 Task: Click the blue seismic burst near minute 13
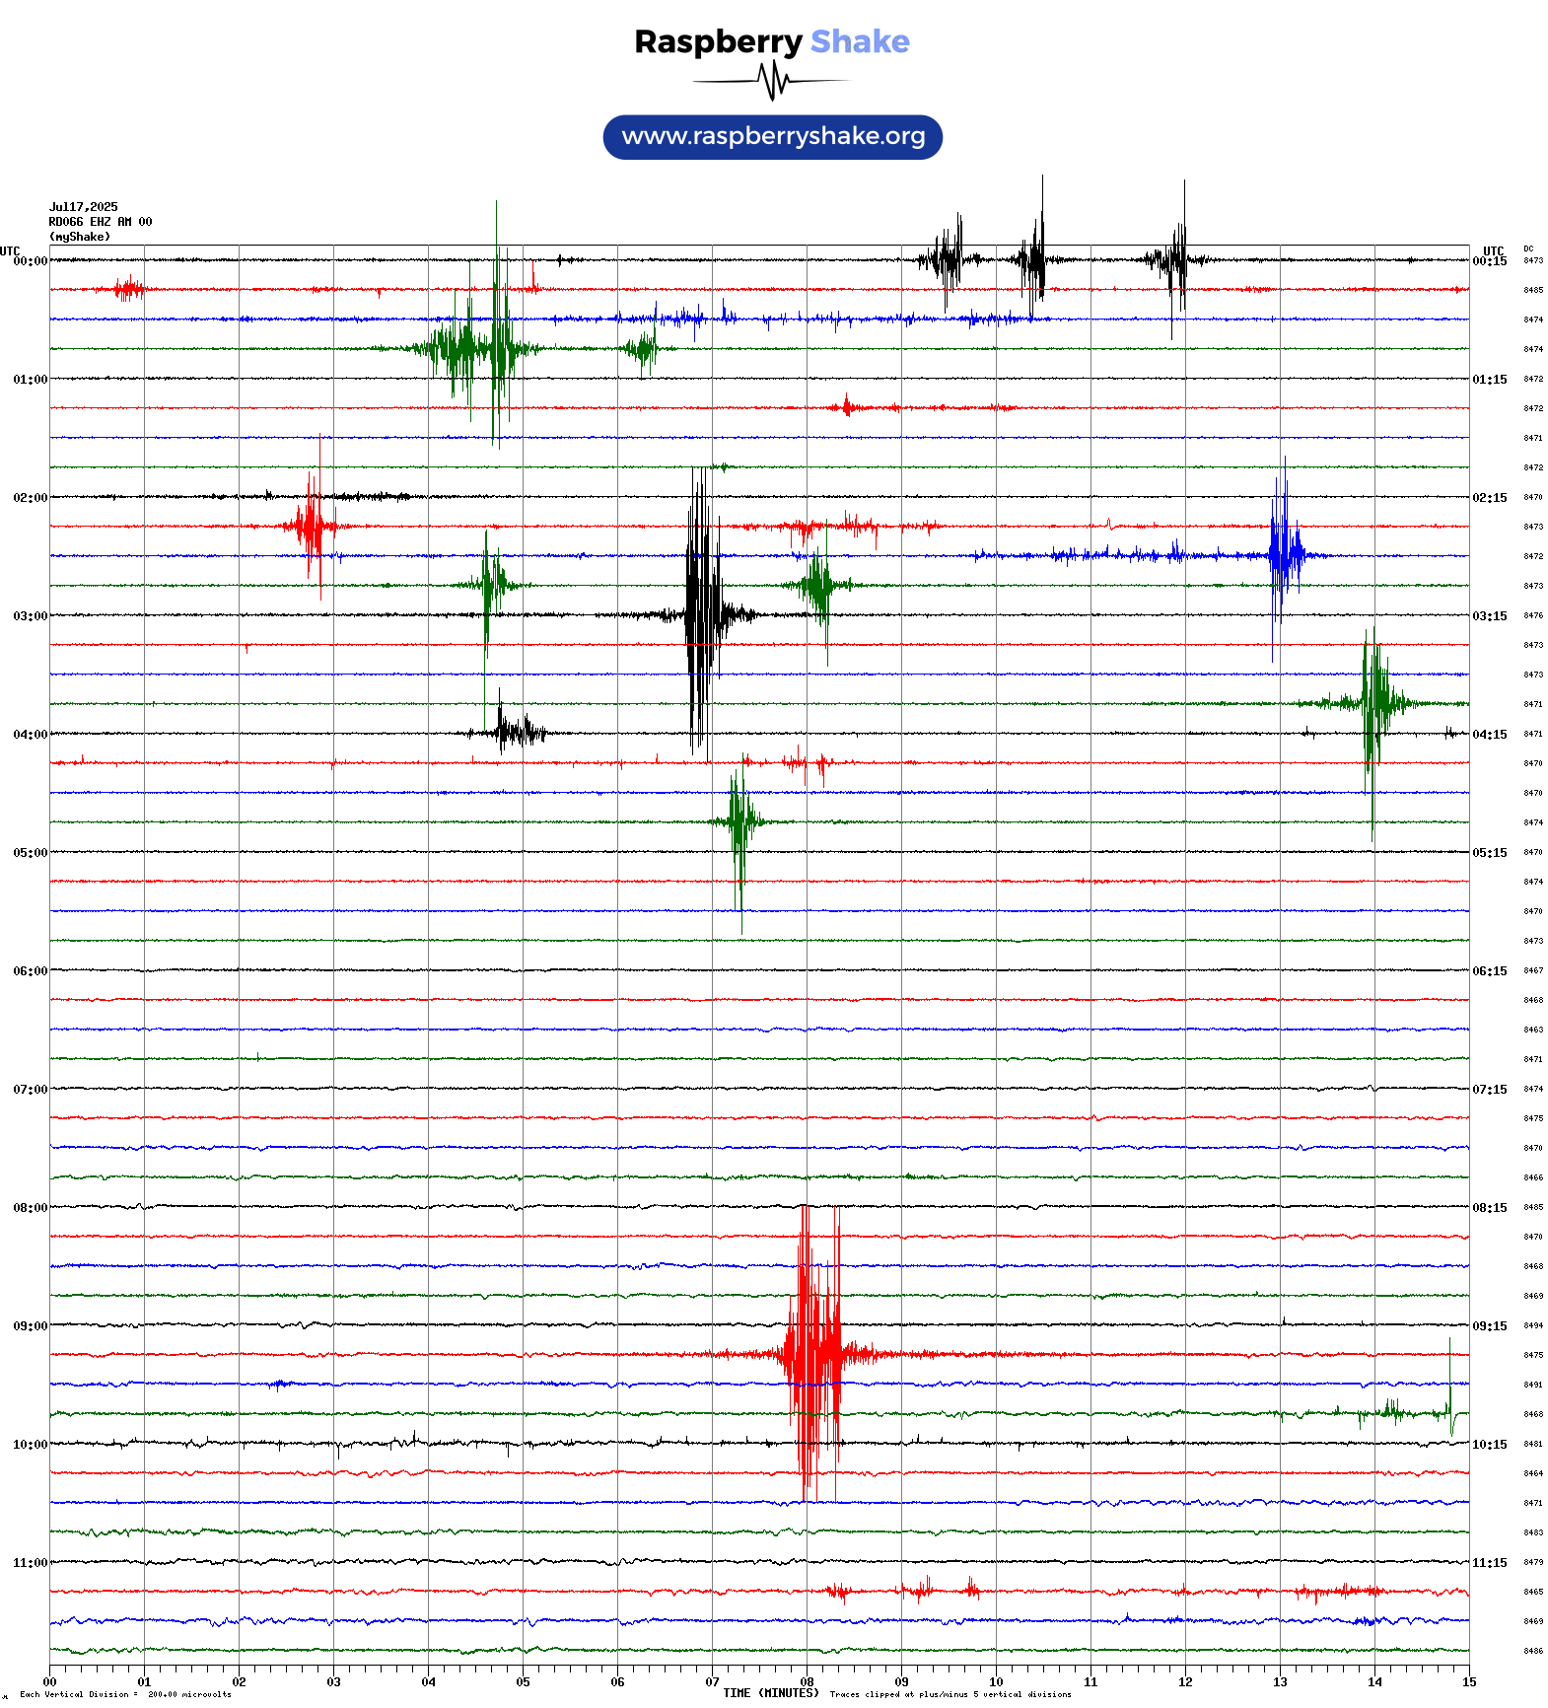[1283, 556]
